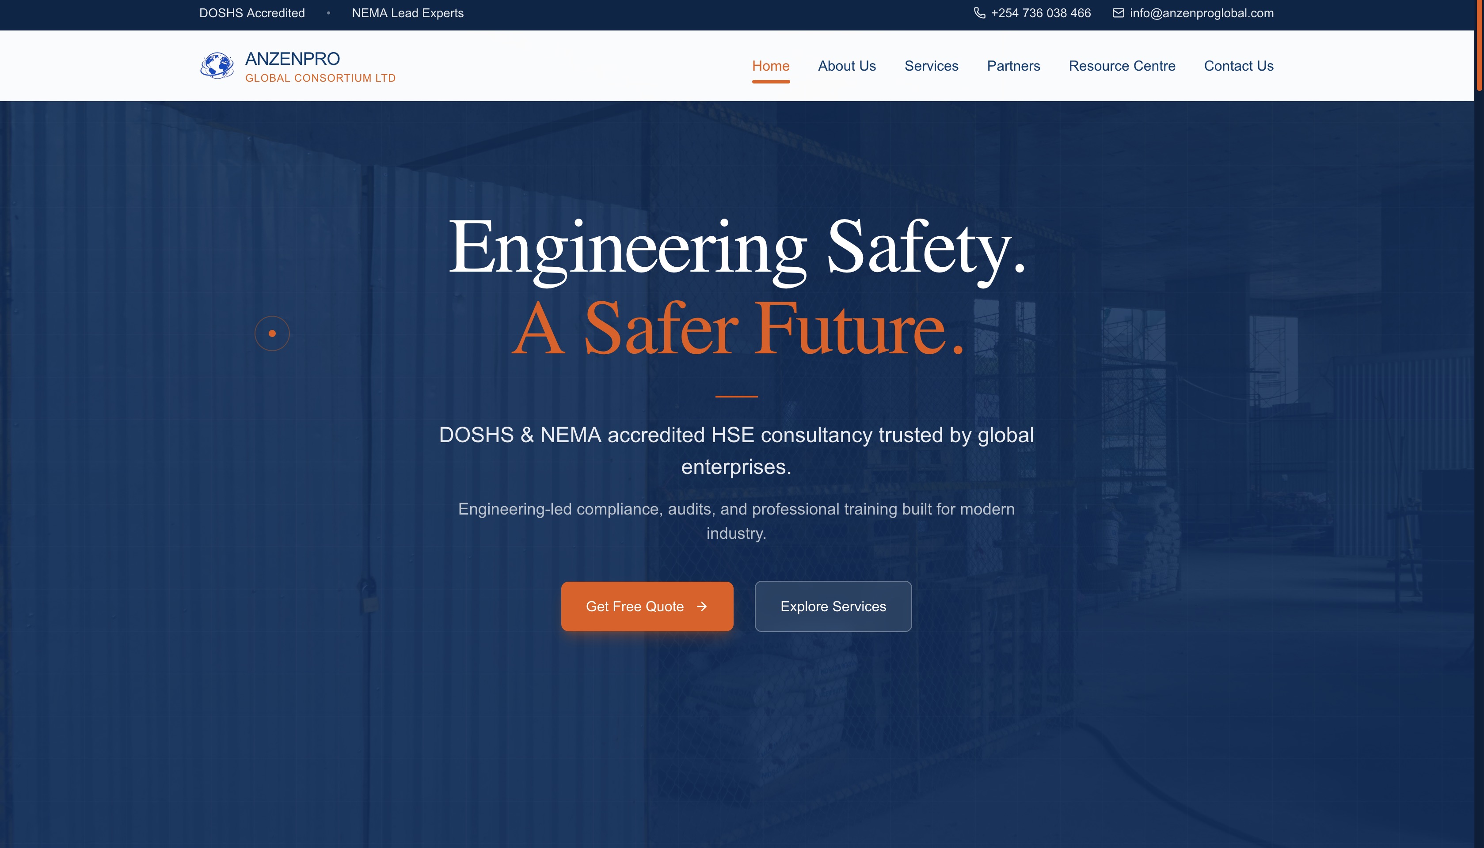Click the Get Free Quote button

(647, 606)
